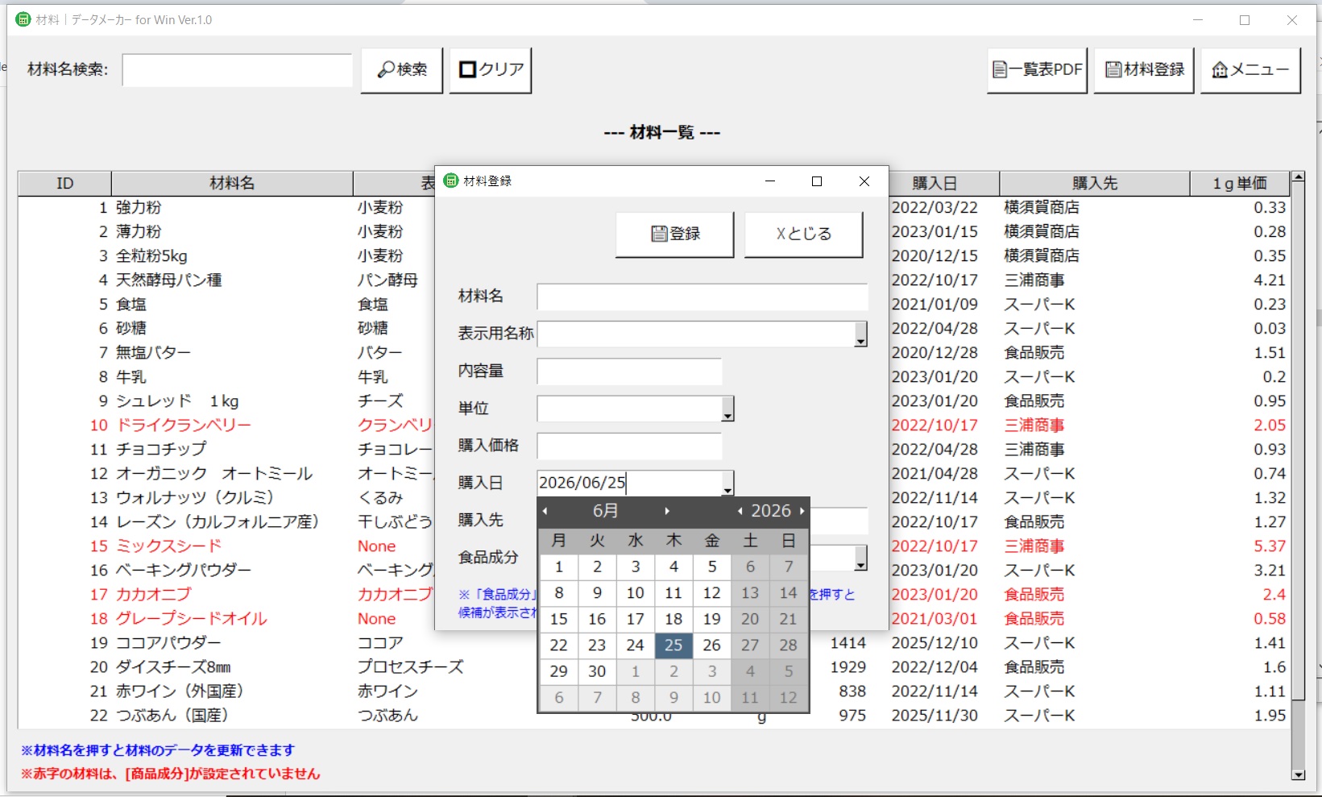Go to next month in calendar
The image size is (1322, 797).
tap(667, 511)
